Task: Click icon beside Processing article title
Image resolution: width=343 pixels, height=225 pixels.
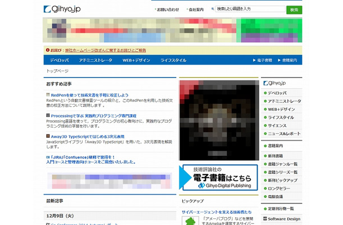Action: click(48, 115)
